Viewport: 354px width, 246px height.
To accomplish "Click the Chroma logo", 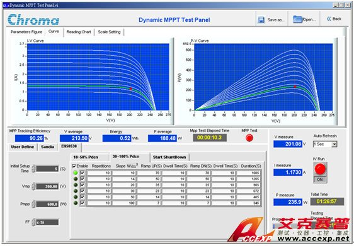I will pos(33,19).
